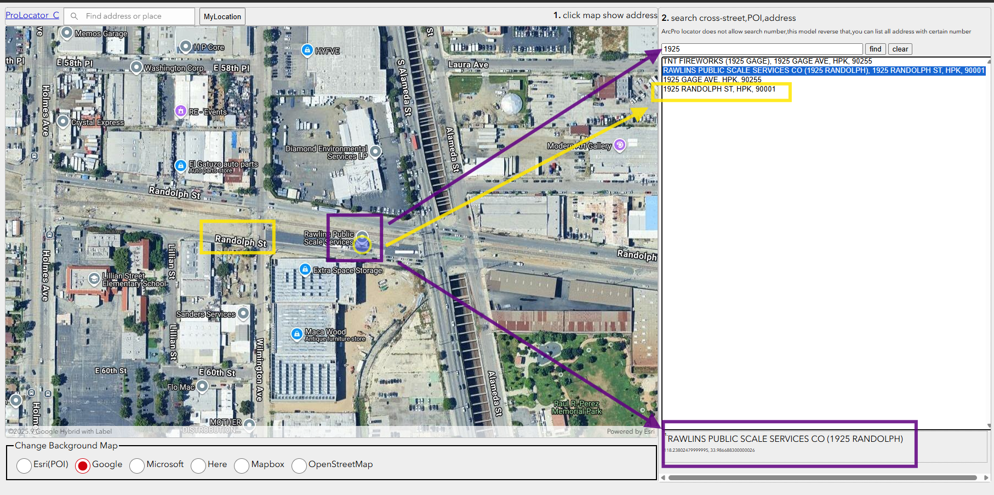Viewport: 994px width, 495px height.
Task: Open the Extra Space Storage marker
Action: click(x=305, y=269)
